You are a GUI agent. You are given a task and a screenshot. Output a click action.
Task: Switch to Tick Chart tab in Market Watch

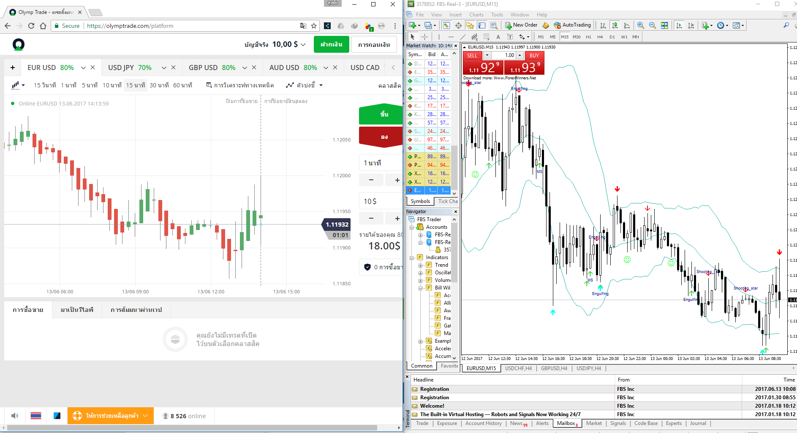[x=447, y=201]
